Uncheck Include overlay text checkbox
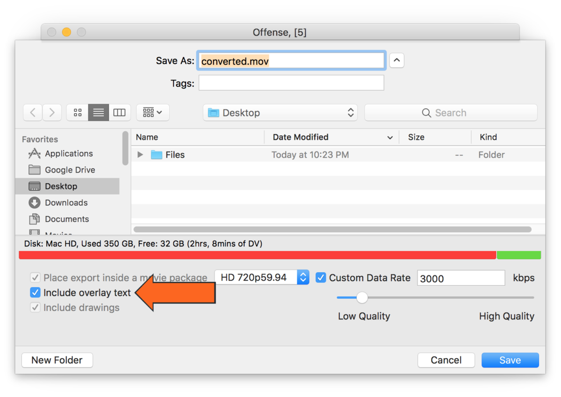 coord(35,293)
